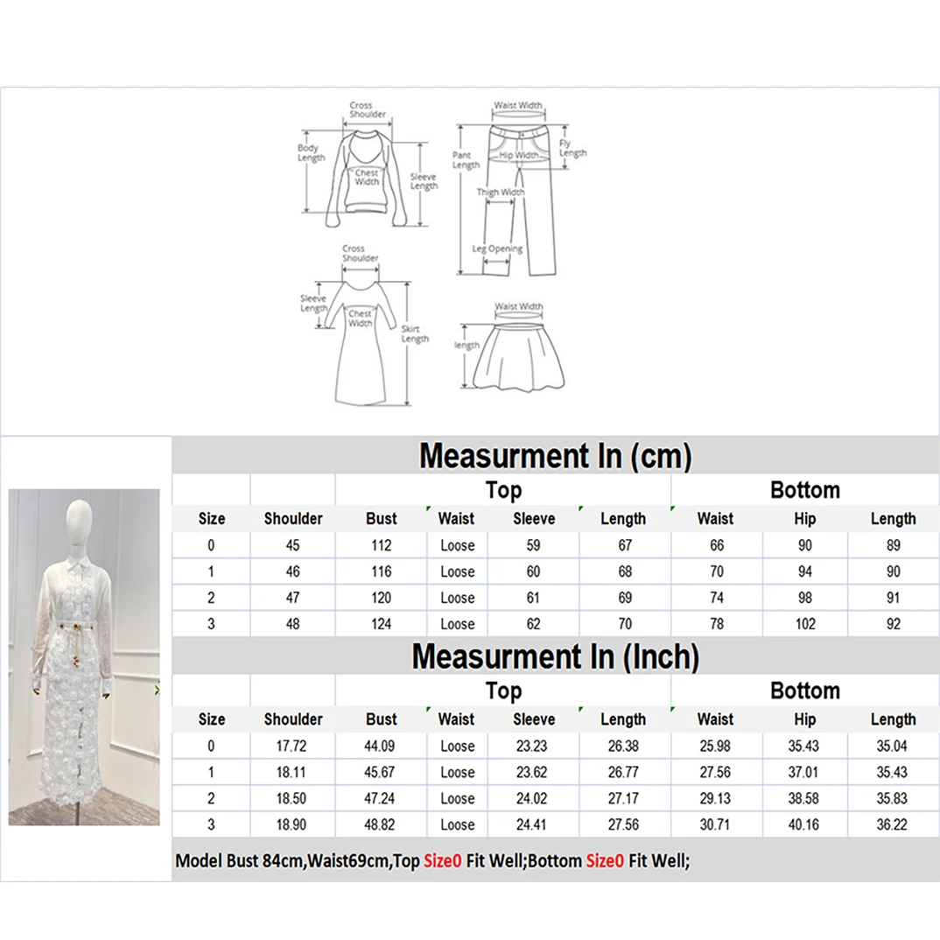This screenshot has width=940, height=940.
Task: Click the bust value 47.24 for size 2
Action: click(380, 799)
